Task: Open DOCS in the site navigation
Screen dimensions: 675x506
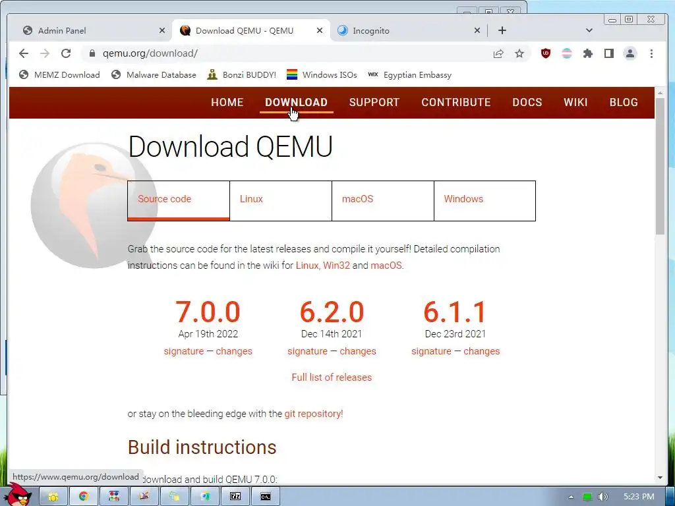Action: coord(527,102)
